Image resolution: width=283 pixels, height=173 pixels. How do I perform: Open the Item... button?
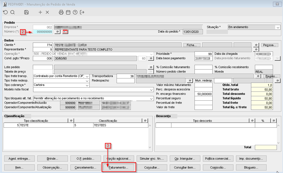pyautogui.click(x=19, y=167)
